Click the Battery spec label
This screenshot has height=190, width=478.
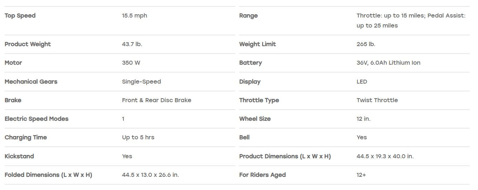pyautogui.click(x=251, y=63)
